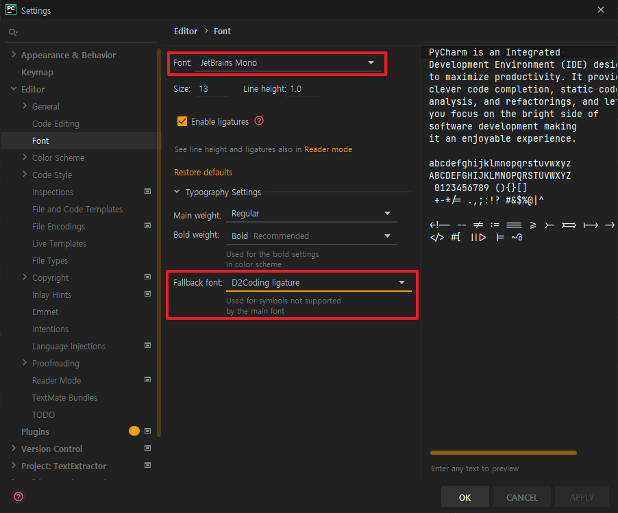
Task: Open Live Templates settings
Action: pos(59,244)
